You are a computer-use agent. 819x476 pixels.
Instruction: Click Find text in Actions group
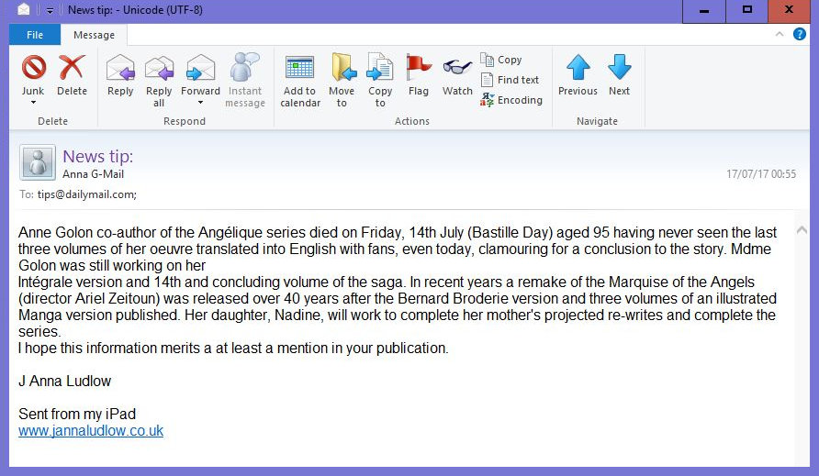tap(510, 80)
